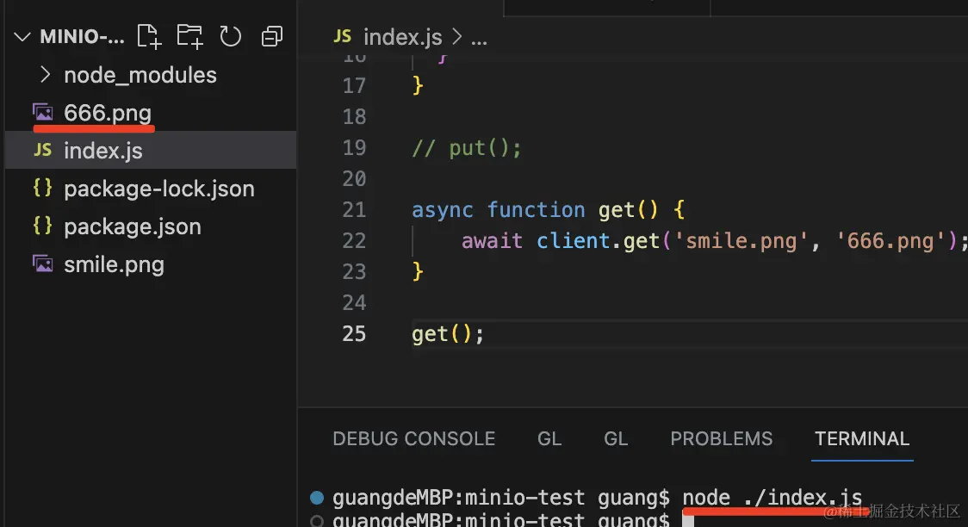Viewport: 968px width, 527px height.
Task: Click the New File icon in explorer header
Action: click(x=149, y=36)
